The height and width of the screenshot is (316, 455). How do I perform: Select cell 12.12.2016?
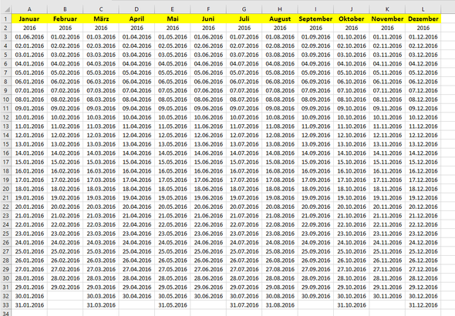click(x=423, y=135)
